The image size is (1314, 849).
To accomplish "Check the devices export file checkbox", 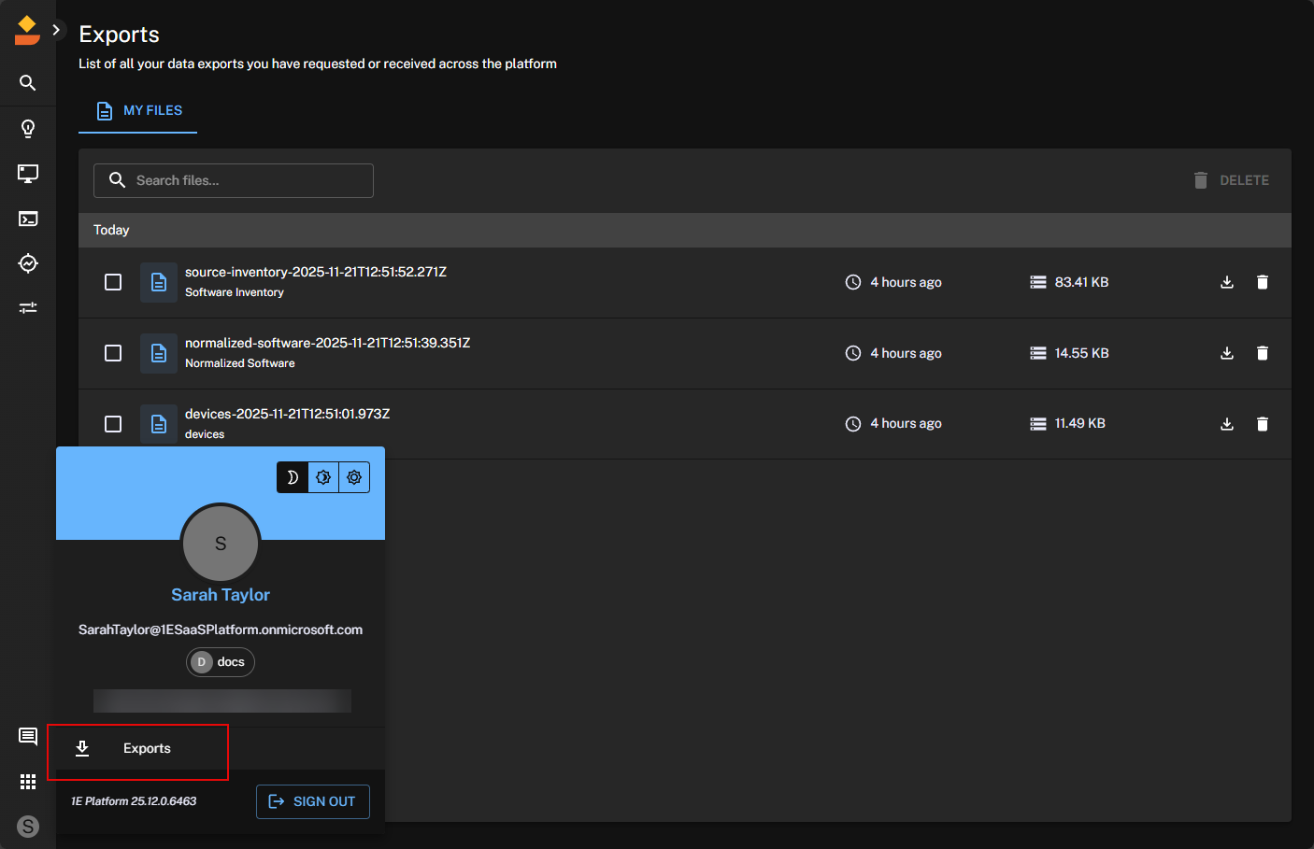I will (113, 424).
